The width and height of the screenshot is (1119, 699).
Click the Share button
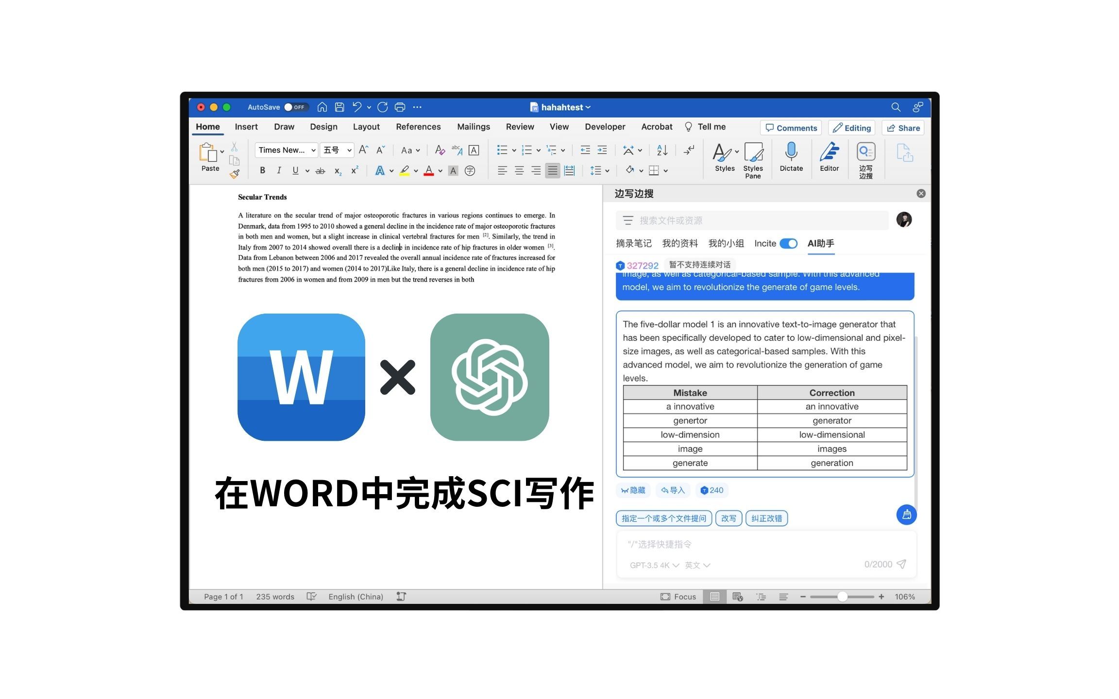(903, 128)
